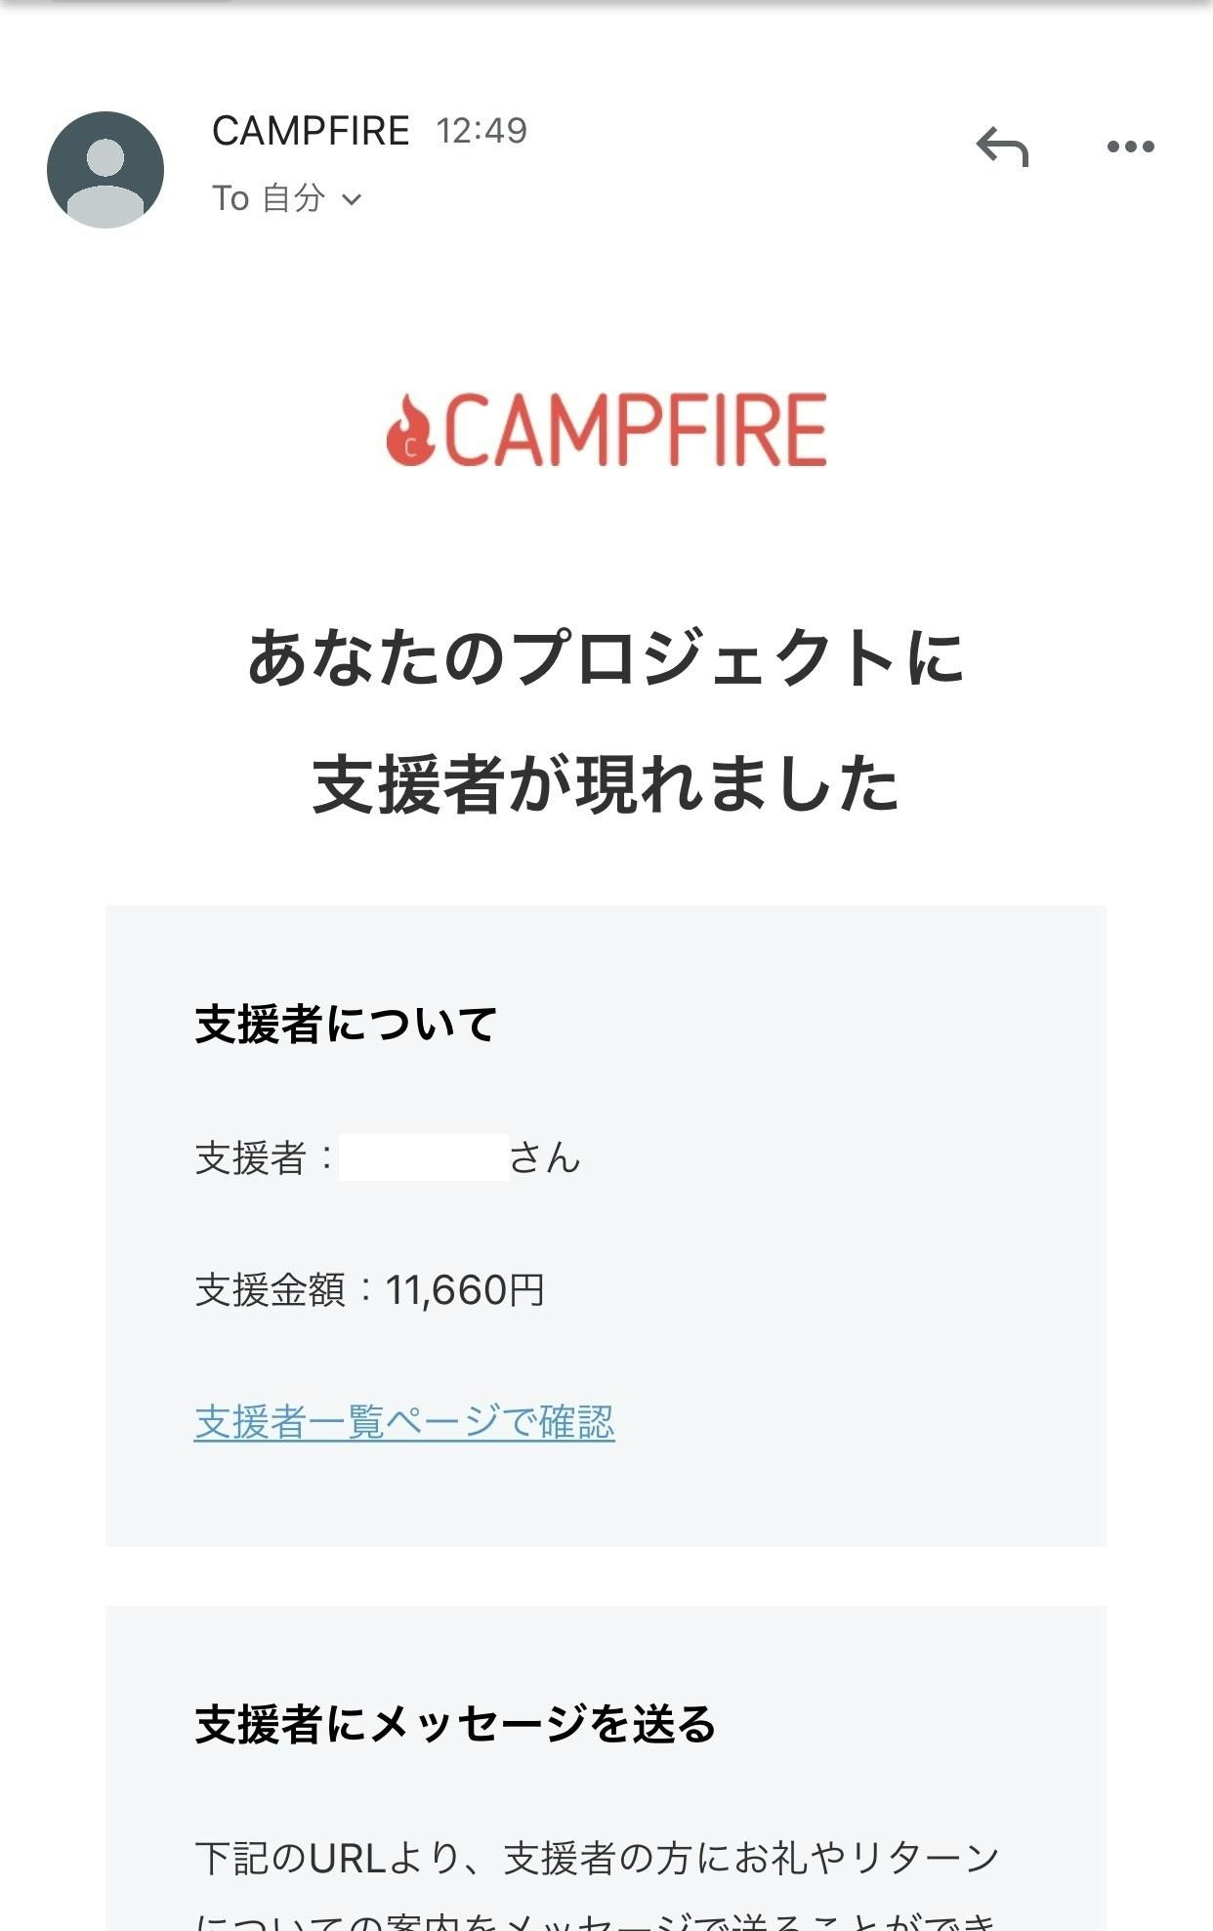The image size is (1213, 1931).
Task: Tap the さん honorific after supporter name
Action: [x=545, y=1158]
